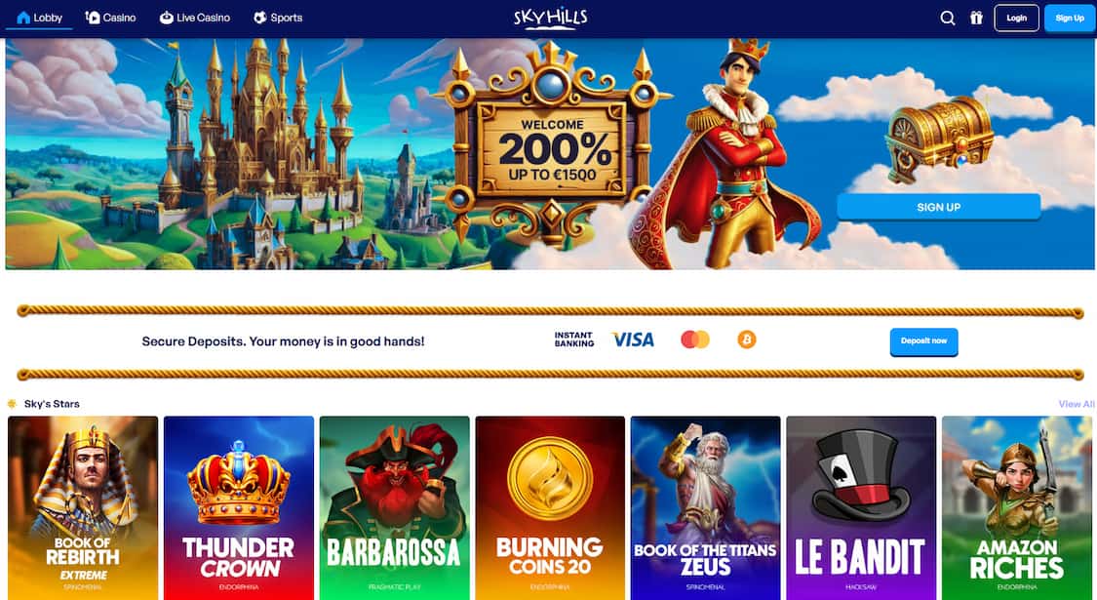Screen dimensions: 1097x600
Task: Click the SkyHills logo
Action: tap(551, 18)
